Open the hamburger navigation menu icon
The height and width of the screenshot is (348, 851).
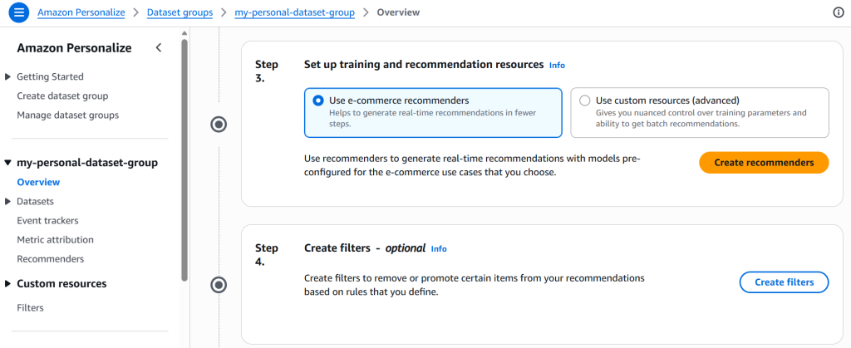[x=18, y=12]
